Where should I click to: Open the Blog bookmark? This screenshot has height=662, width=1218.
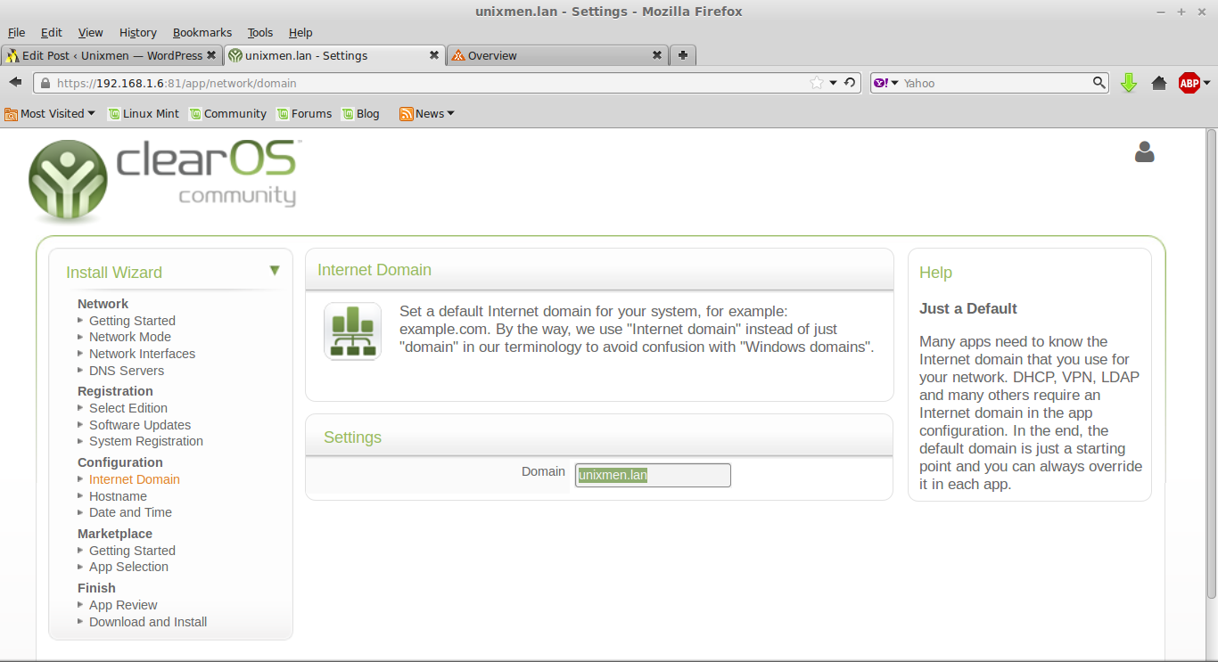(360, 113)
